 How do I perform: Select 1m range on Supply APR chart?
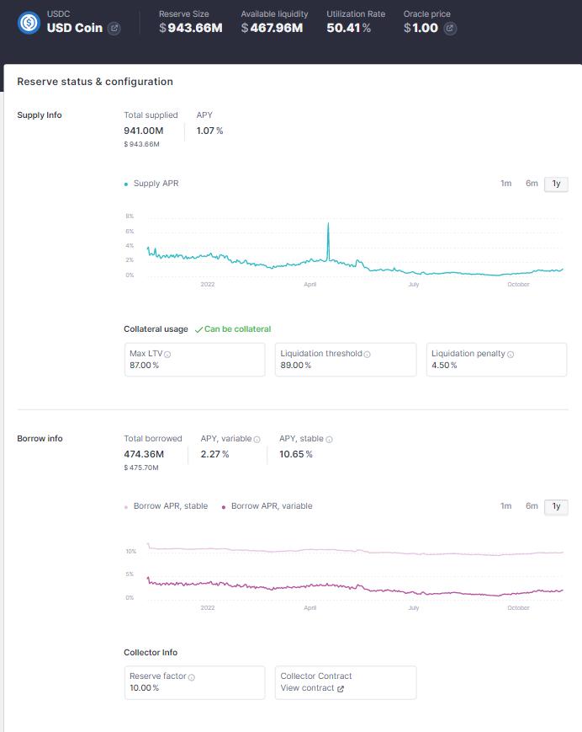pyautogui.click(x=505, y=184)
